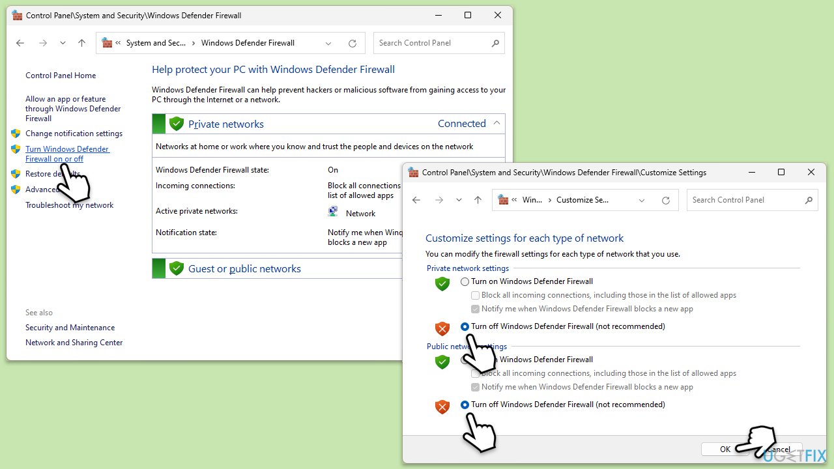Viewport: 834px width, 469px height.
Task: Open recent locations in main Firewall window
Action: 63,43
